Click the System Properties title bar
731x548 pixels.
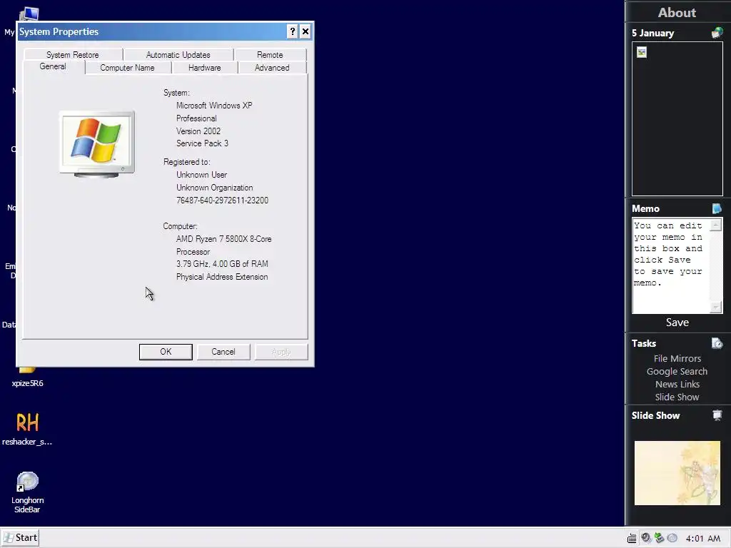click(151, 31)
